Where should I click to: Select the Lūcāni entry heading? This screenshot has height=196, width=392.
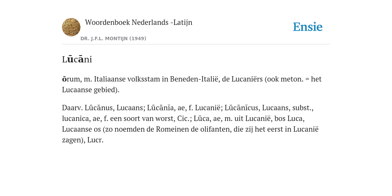77,59
